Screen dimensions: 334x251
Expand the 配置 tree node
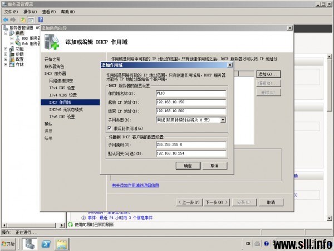pyautogui.click(x=6, y=59)
